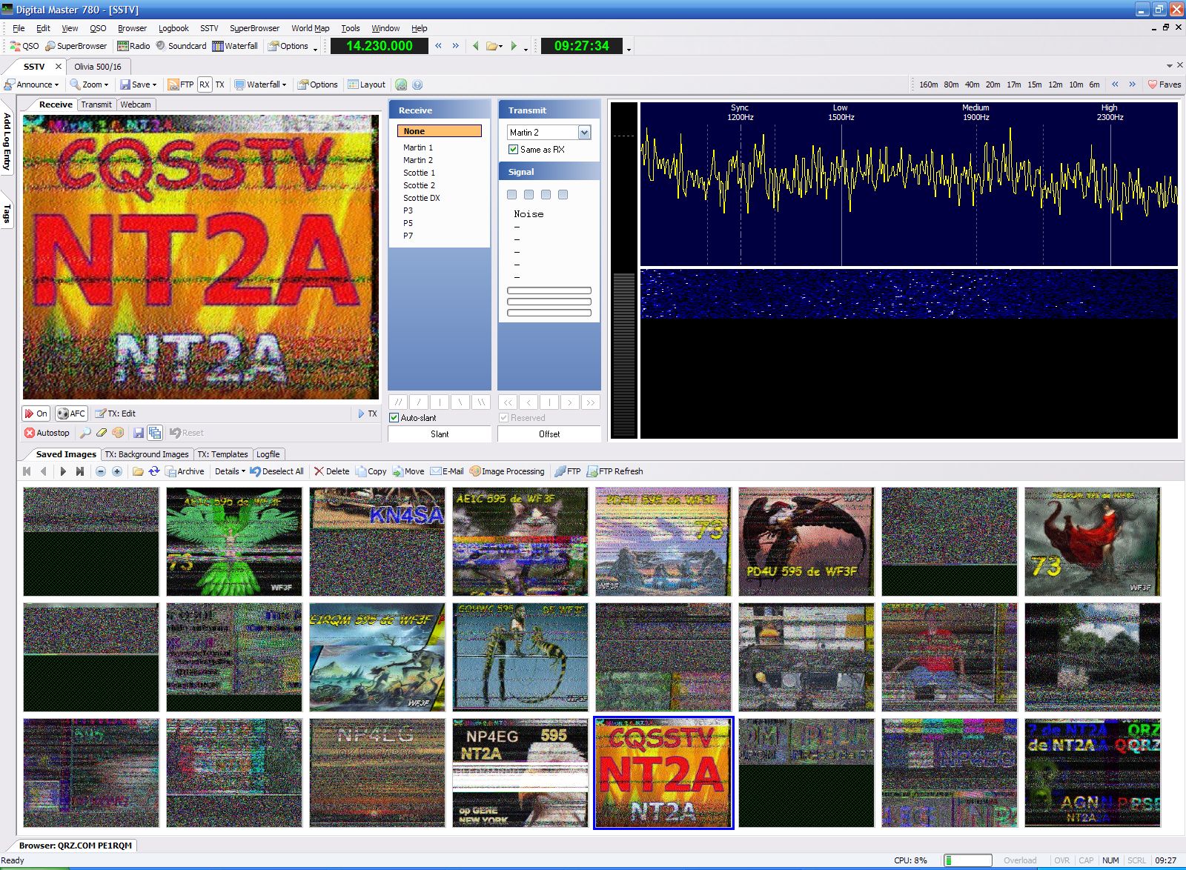This screenshot has width=1186, height=870.
Task: Expand the Martin 2 transmit mode dropdown
Action: pyautogui.click(x=584, y=133)
